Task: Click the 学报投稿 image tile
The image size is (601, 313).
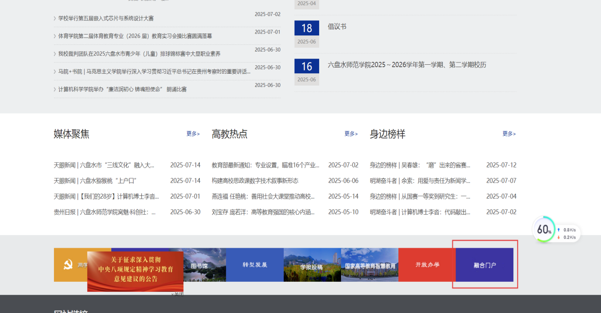Action: [x=312, y=265]
